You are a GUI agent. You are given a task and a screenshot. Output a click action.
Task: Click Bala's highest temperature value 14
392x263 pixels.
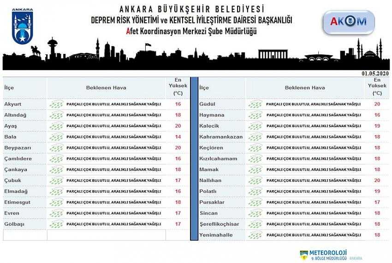coord(178,137)
